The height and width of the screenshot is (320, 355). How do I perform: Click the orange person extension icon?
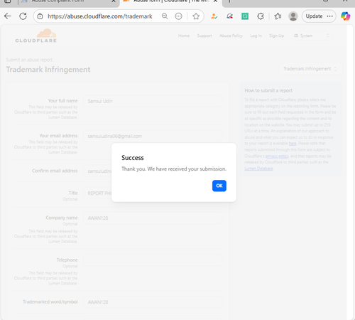click(x=214, y=16)
